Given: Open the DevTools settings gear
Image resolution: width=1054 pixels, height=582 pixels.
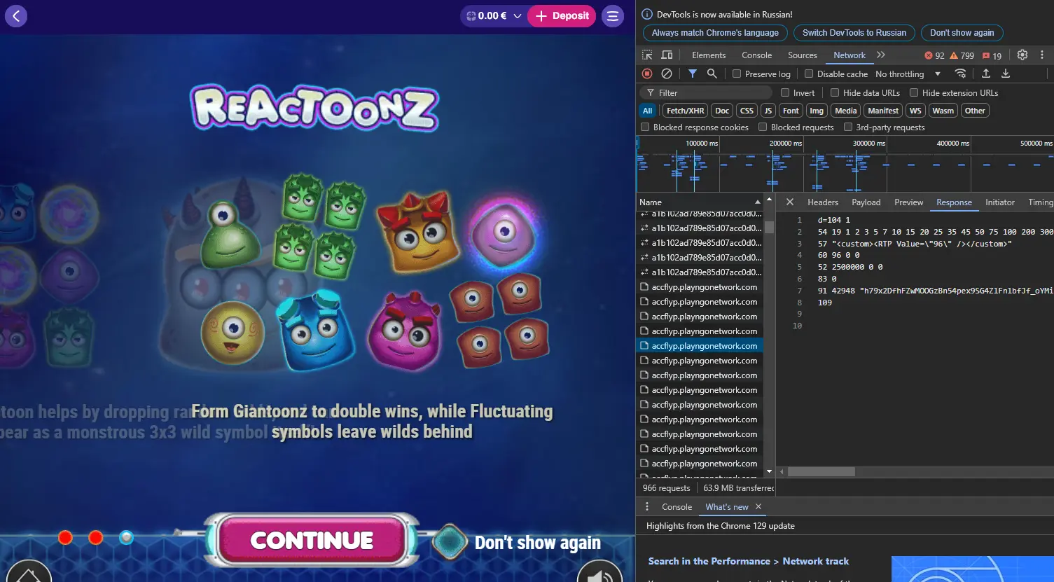Looking at the screenshot, I should 1022,55.
